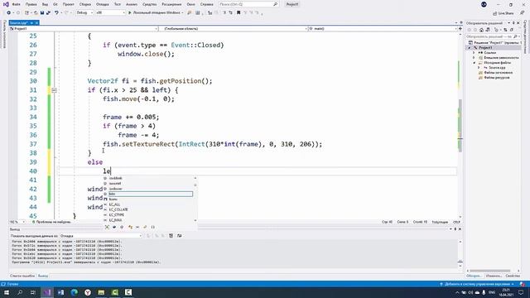Open the Отладка menu
This screenshot has width=530, height=298.
103,4
